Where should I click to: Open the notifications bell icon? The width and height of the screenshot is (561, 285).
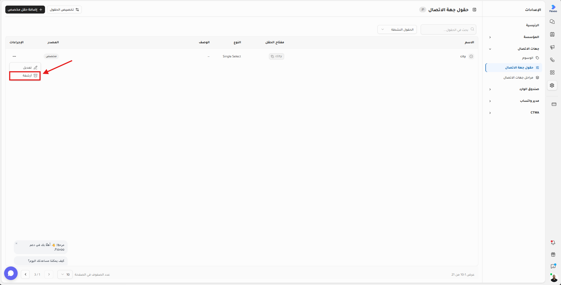pos(553,243)
